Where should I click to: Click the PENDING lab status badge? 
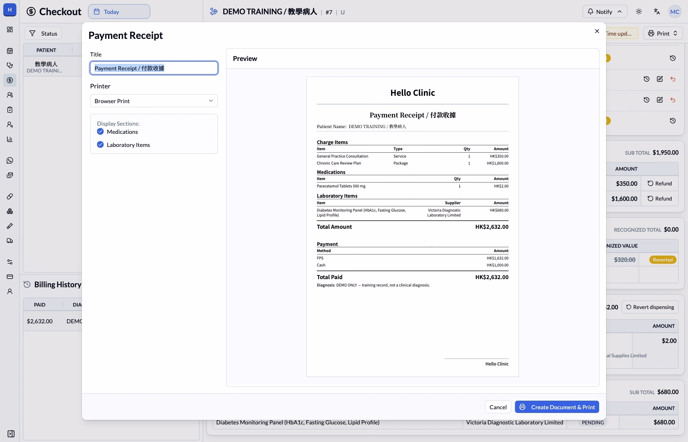[x=593, y=422]
